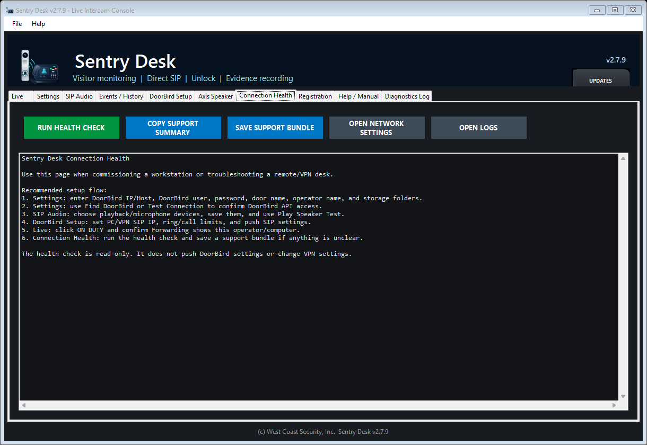647x445 pixels.
Task: Click the v2.7.9 version label in header
Action: [x=616, y=60]
